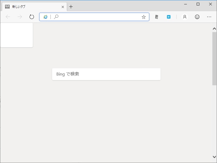Image resolution: width=217 pixels, height=163 pixels.
Task: Refresh the current page
Action: (x=31, y=17)
